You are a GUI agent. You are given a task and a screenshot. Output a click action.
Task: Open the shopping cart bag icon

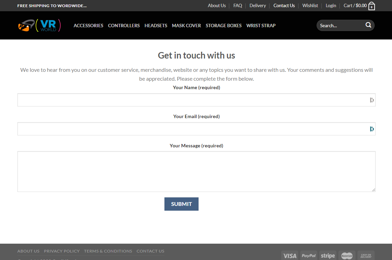point(372,6)
